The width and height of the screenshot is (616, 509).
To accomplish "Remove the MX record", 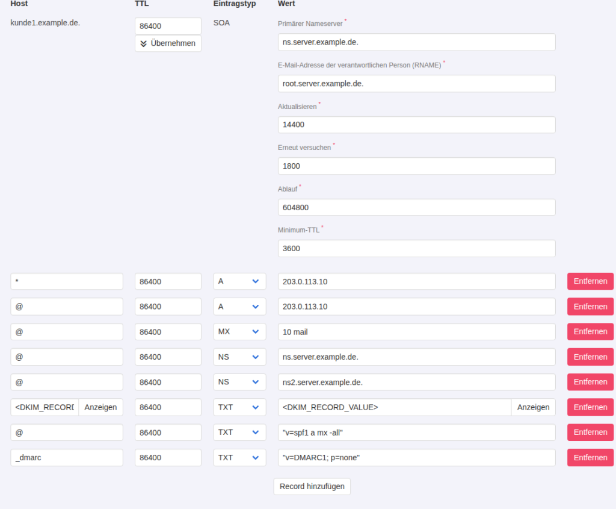I will point(590,331).
